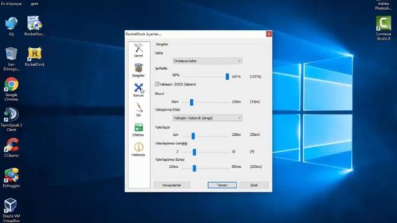This screenshot has width=397, height=223.
Task: Click the Boyut size slider handle
Action: [192, 102]
